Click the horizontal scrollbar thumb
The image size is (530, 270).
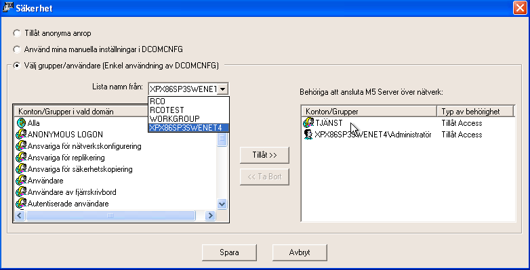[110, 216]
